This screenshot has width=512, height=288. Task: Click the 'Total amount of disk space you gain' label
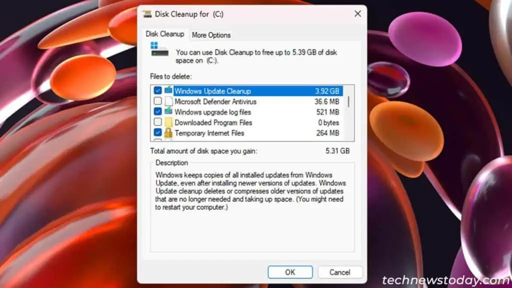203,151
